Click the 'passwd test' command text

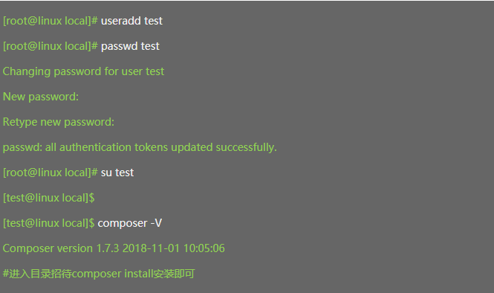coord(130,46)
